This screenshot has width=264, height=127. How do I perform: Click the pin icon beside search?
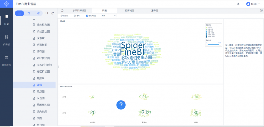pos(52,13)
